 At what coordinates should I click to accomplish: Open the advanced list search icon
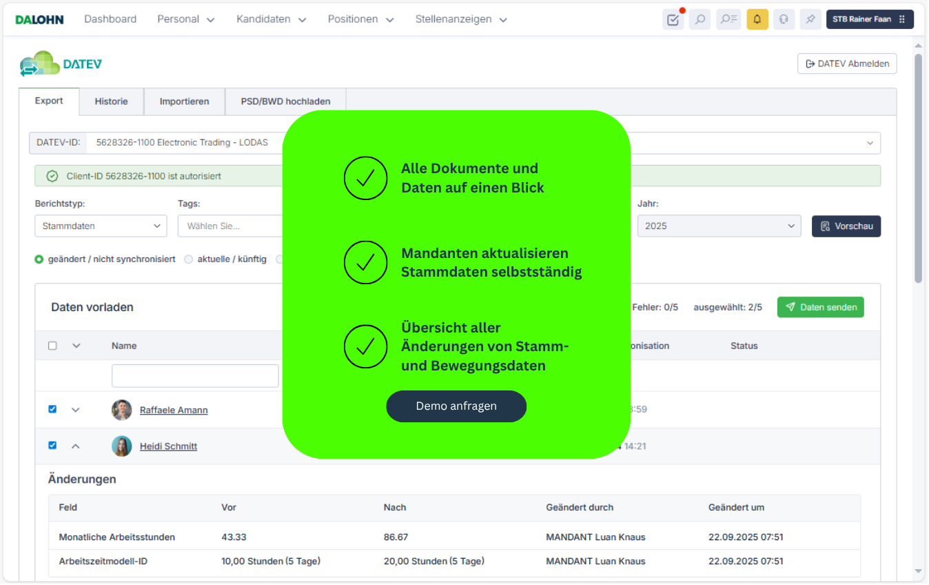click(x=728, y=19)
